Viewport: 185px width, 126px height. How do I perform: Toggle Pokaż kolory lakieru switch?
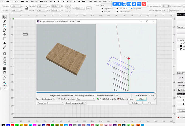tap(119, 99)
